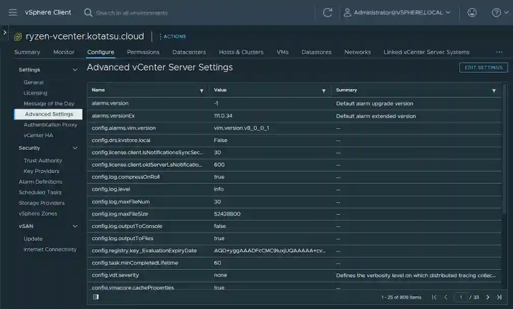Open the Permissions tab
This screenshot has width=513, height=309.
click(143, 52)
